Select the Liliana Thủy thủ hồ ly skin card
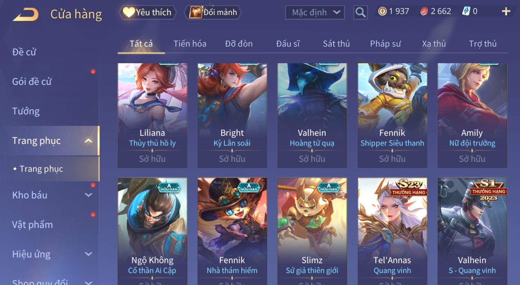 tap(152, 115)
